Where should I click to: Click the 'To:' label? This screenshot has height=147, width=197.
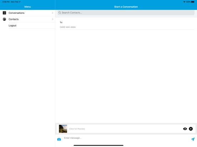click(x=61, y=22)
